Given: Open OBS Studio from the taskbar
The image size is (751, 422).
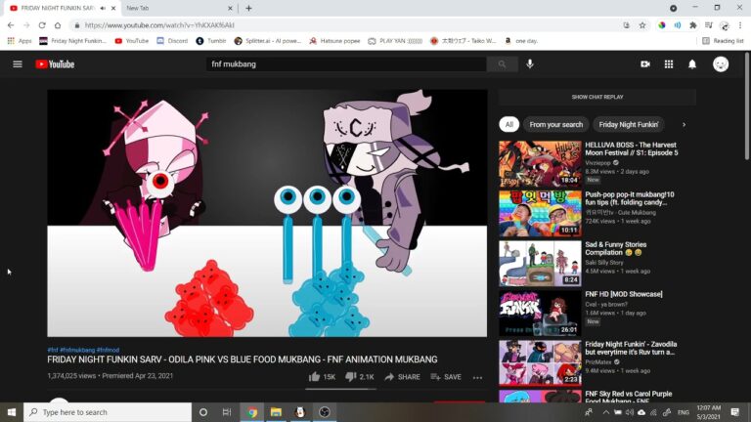Looking at the screenshot, I should [x=325, y=412].
